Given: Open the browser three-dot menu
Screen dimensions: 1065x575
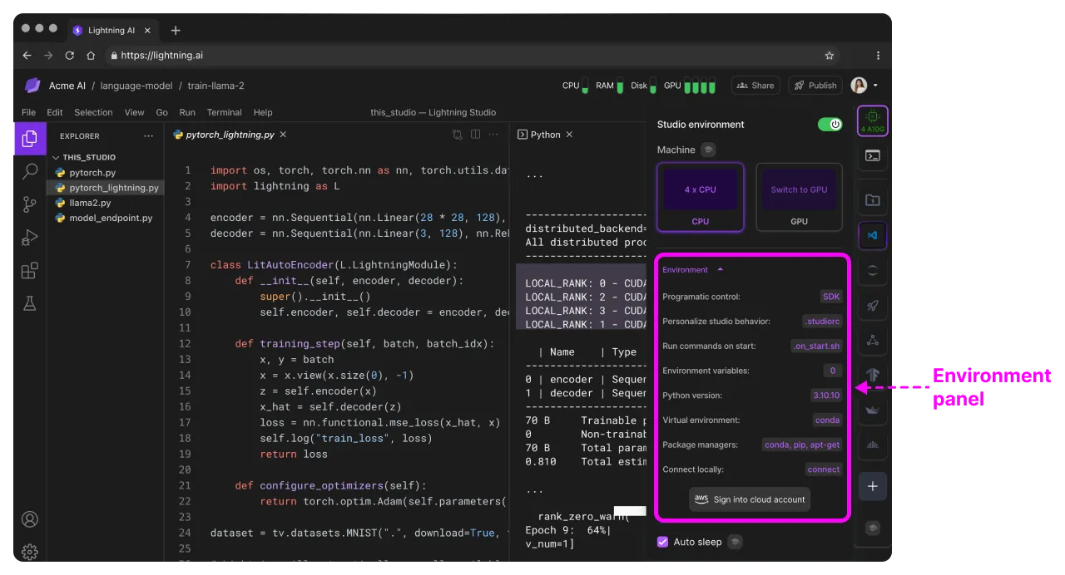Looking at the screenshot, I should 878,56.
